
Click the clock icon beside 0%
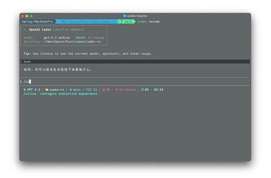[143, 90]
